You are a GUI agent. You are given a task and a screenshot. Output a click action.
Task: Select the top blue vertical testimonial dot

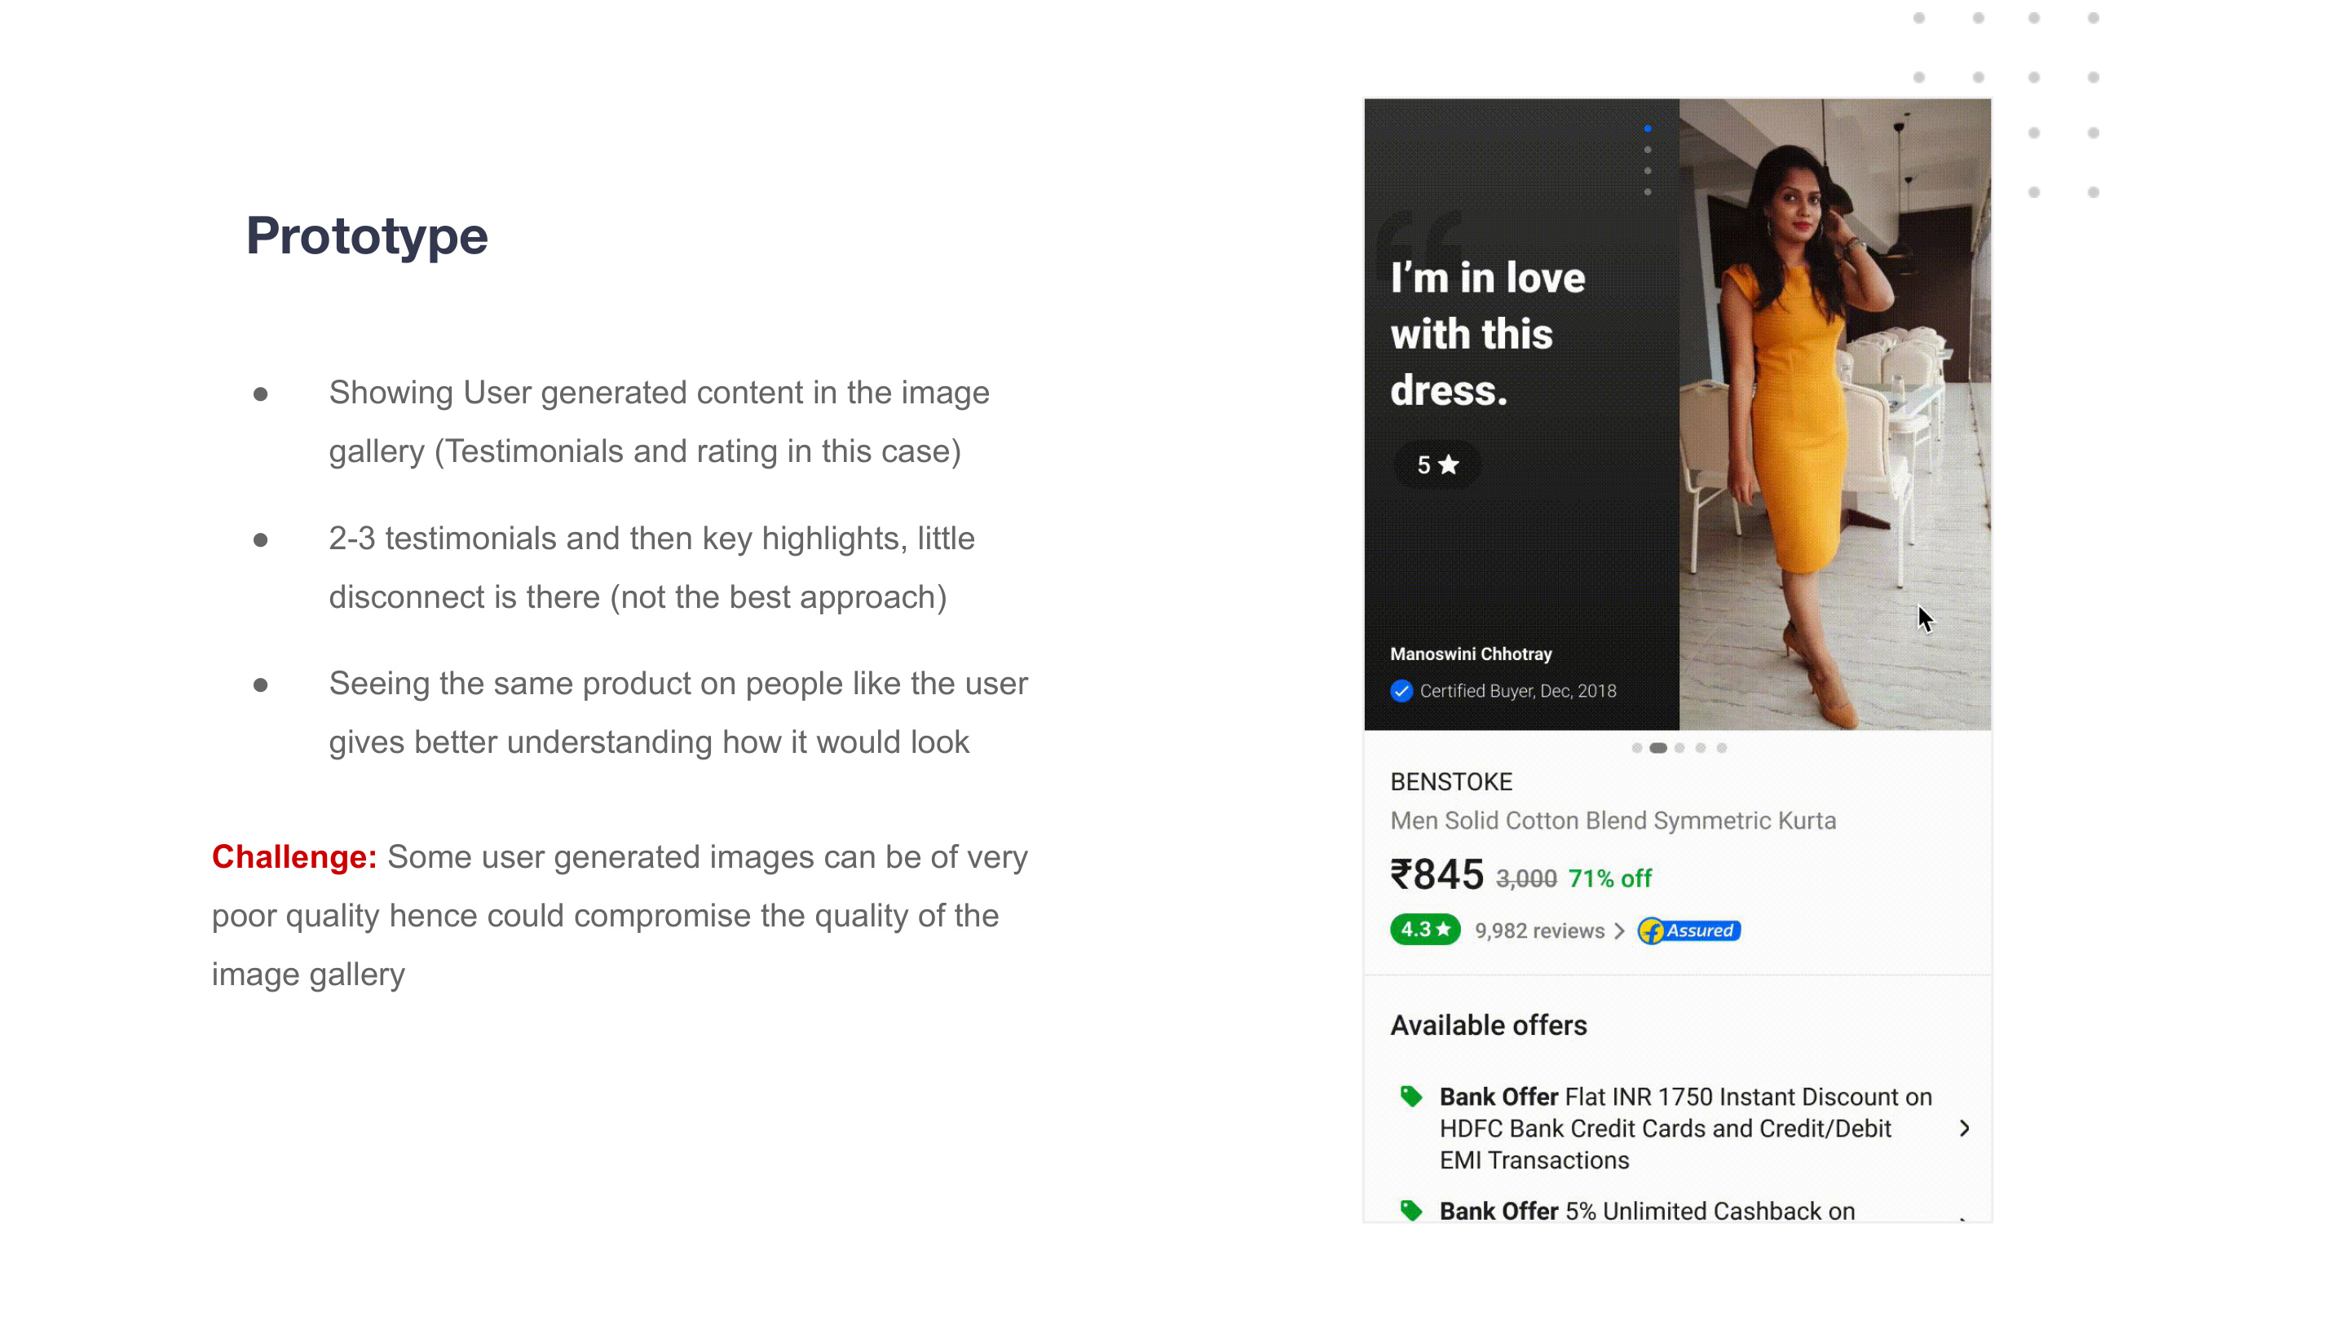pyautogui.click(x=1648, y=129)
